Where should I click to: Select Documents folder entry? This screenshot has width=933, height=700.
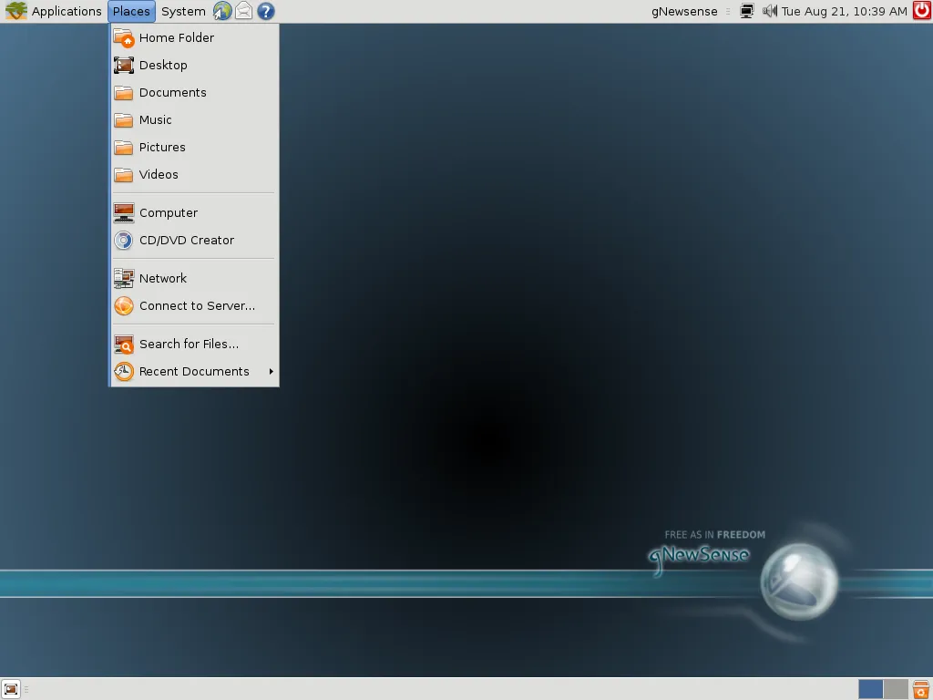193,92
